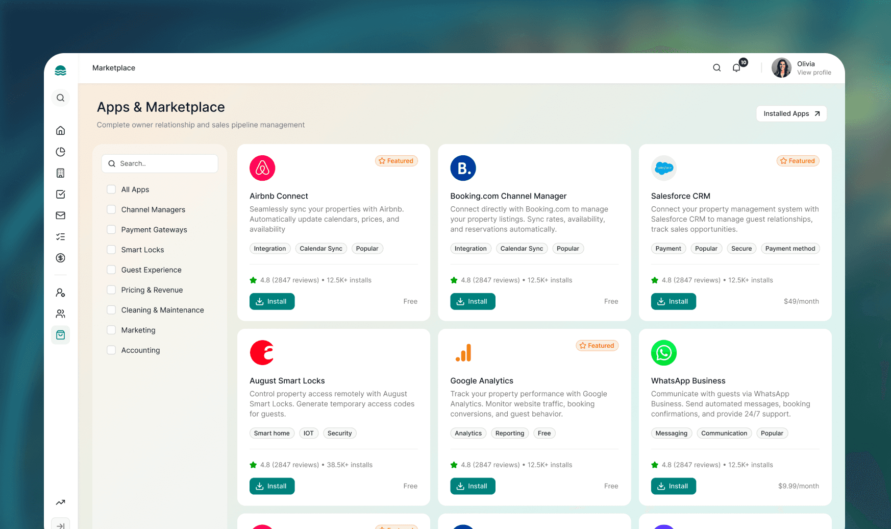Open the dollar coin finance sidebar icon
This screenshot has width=891, height=529.
(60, 258)
